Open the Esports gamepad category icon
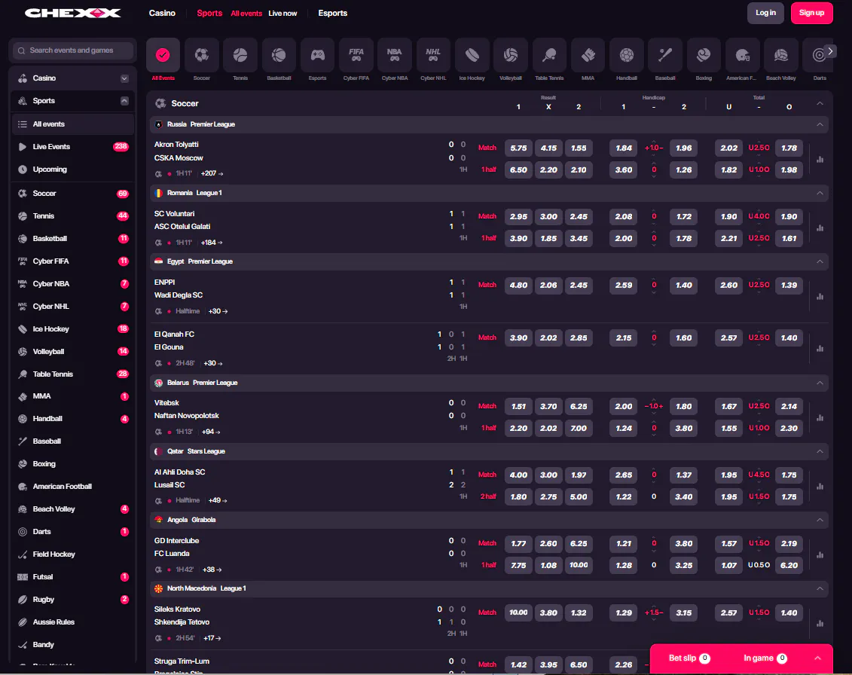 (x=317, y=55)
